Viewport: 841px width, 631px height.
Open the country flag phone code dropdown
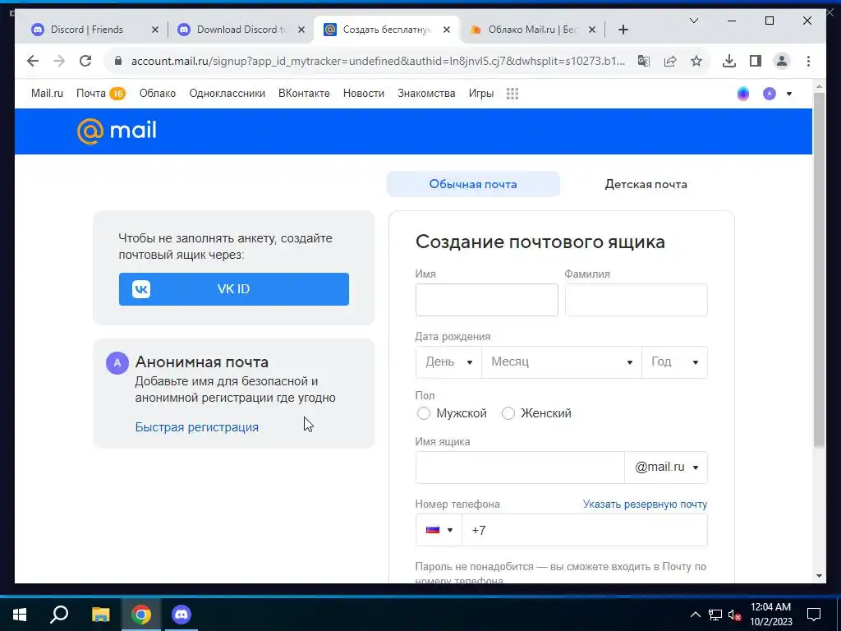point(439,530)
